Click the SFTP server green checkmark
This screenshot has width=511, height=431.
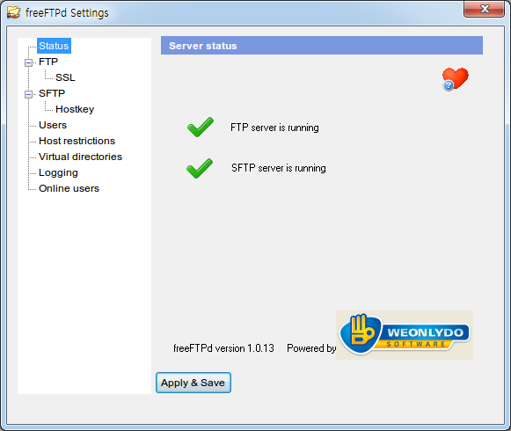(200, 168)
